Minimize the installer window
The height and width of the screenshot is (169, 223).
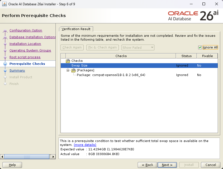click(x=191, y=4)
